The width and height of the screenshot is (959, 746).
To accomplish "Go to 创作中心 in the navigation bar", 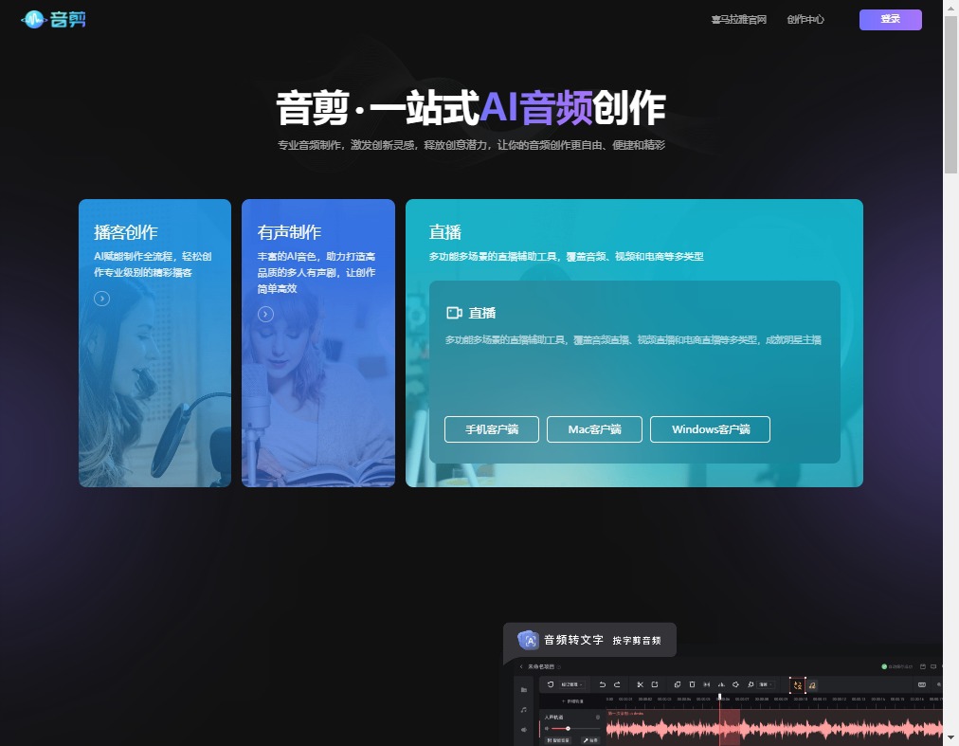I will (x=805, y=19).
